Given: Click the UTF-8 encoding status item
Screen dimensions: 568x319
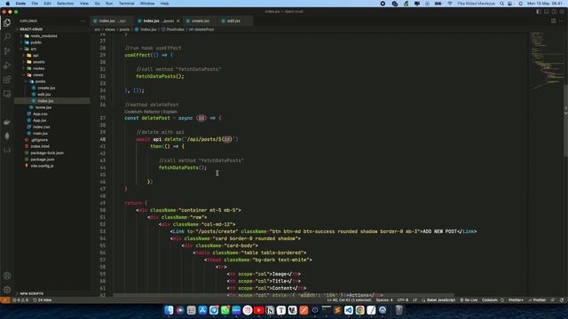Looking at the screenshot, I should click(x=403, y=300).
